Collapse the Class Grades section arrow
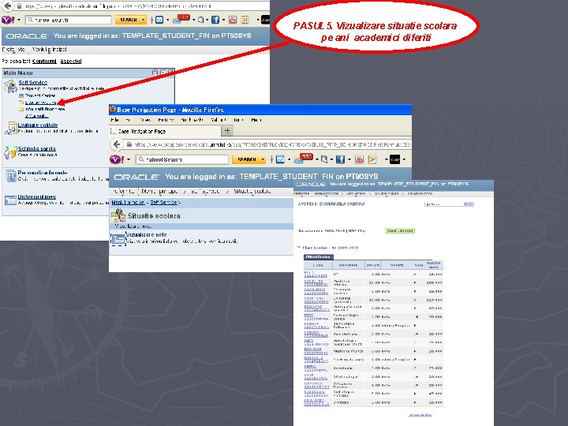 tap(299, 248)
